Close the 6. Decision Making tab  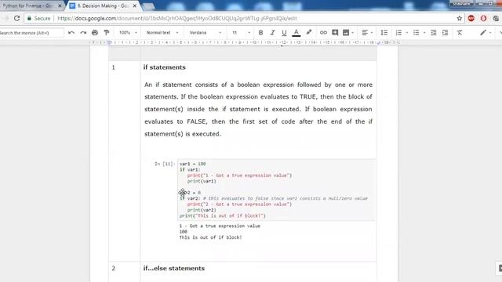[135, 5]
